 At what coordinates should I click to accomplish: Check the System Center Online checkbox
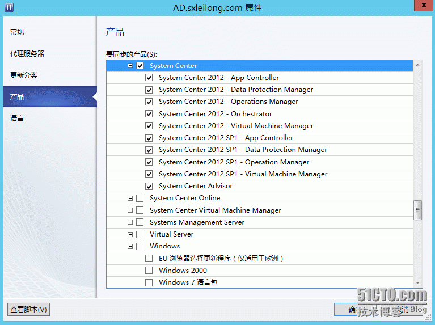[x=140, y=198]
